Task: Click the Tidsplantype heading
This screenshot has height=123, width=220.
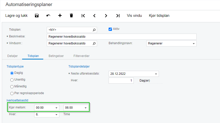Action: click(x=15, y=67)
